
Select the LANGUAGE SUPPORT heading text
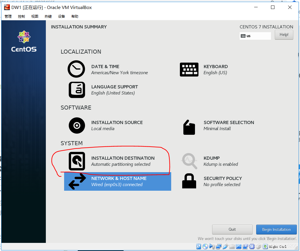click(115, 87)
